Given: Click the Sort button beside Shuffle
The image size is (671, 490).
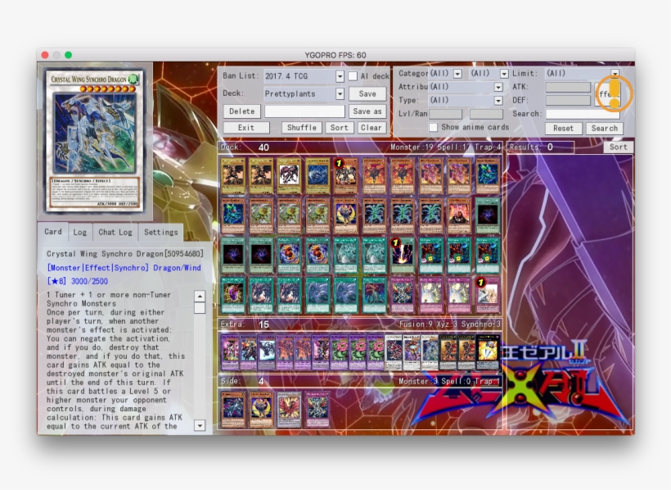Looking at the screenshot, I should [339, 127].
